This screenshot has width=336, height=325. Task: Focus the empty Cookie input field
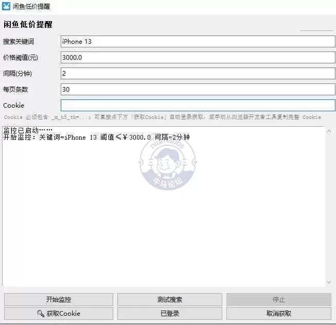[x=198, y=106]
